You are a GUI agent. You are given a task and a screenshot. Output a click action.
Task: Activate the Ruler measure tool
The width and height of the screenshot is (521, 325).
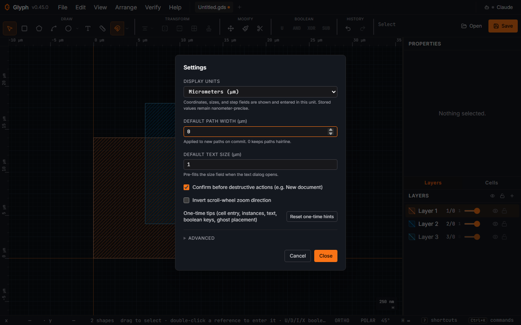103,28
